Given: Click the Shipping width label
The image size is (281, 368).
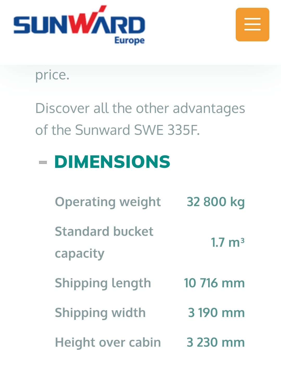Looking at the screenshot, I should click(x=100, y=313).
